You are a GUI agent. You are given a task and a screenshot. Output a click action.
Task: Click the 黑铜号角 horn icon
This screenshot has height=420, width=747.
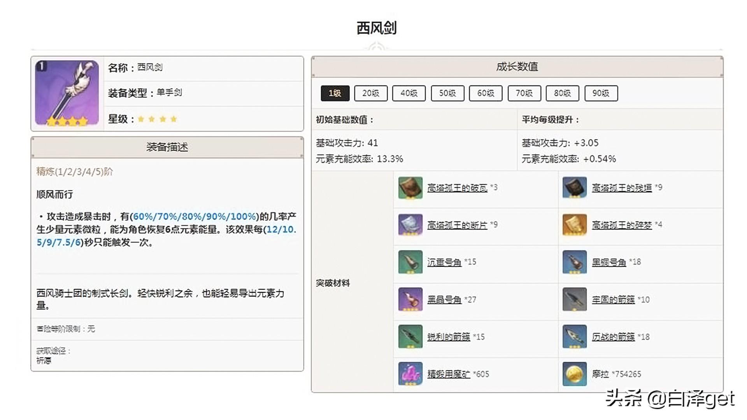(574, 262)
